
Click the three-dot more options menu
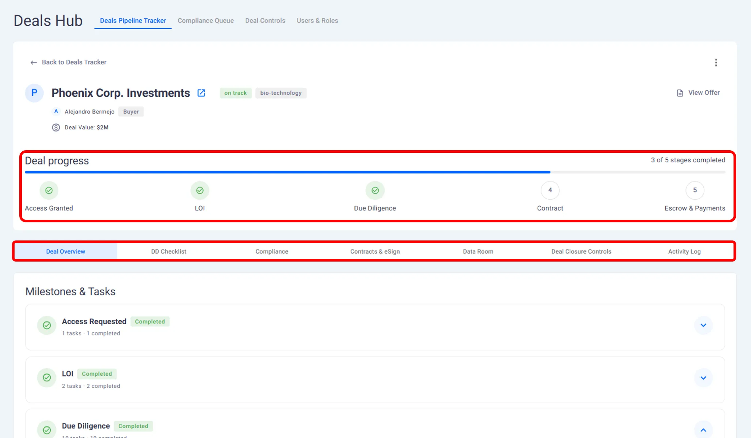716,63
